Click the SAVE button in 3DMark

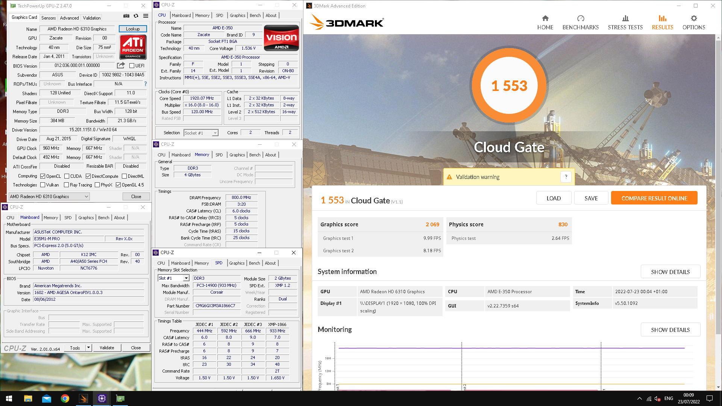pyautogui.click(x=591, y=198)
